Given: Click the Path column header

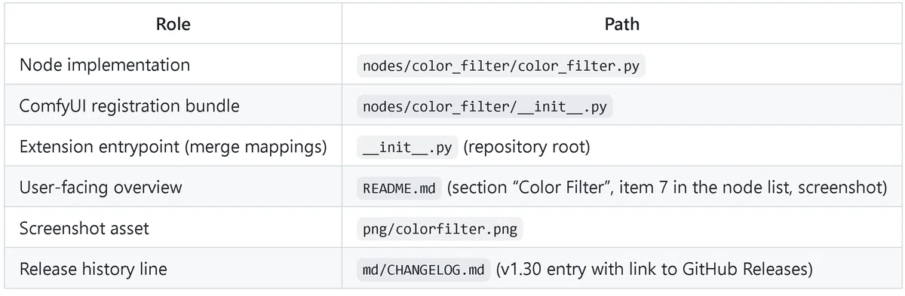Looking at the screenshot, I should coord(622,24).
